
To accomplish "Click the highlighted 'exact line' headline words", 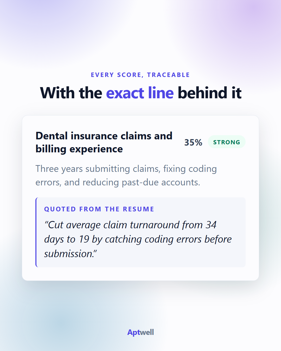I will click(140, 93).
